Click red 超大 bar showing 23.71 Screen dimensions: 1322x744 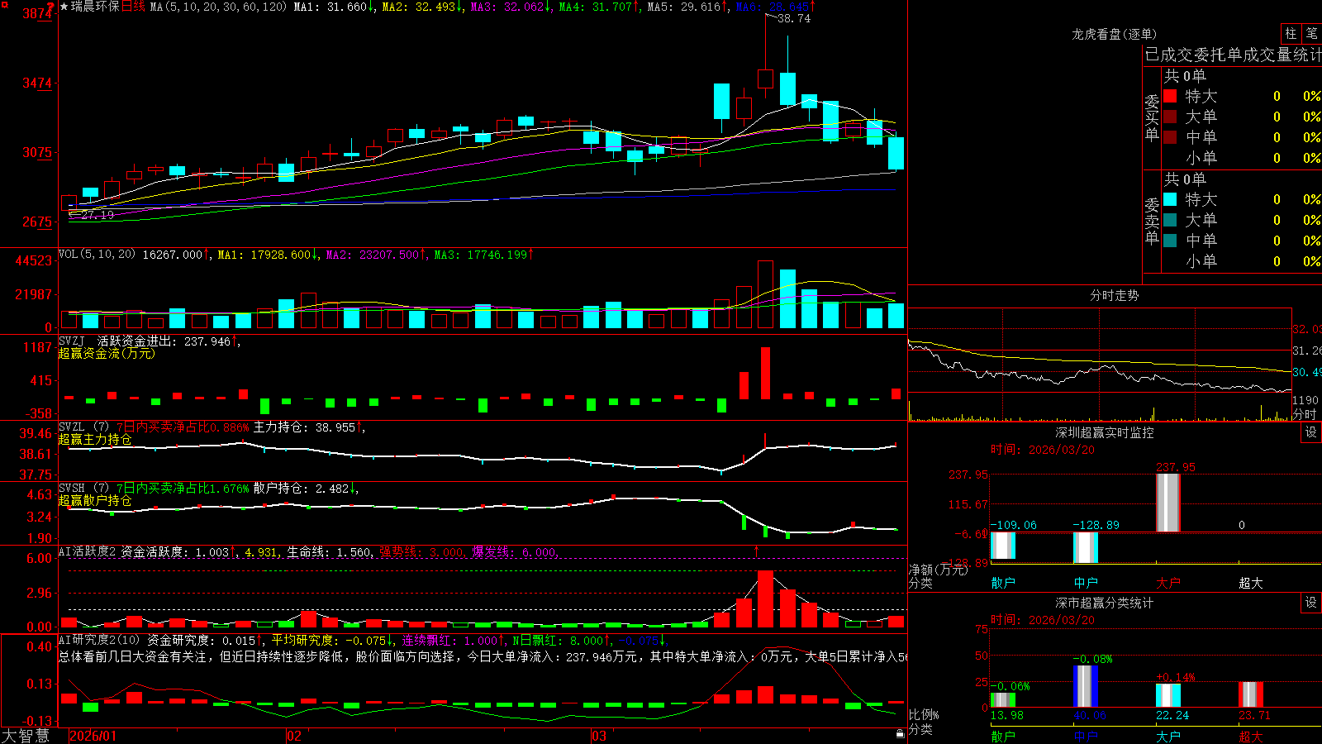tap(1251, 694)
